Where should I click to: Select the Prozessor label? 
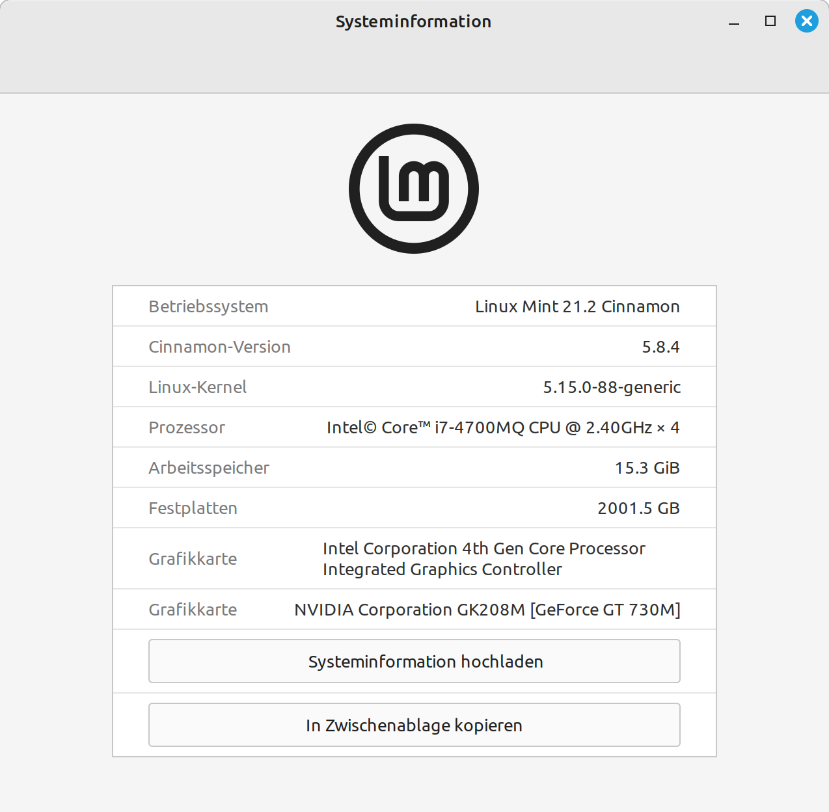[x=187, y=427]
